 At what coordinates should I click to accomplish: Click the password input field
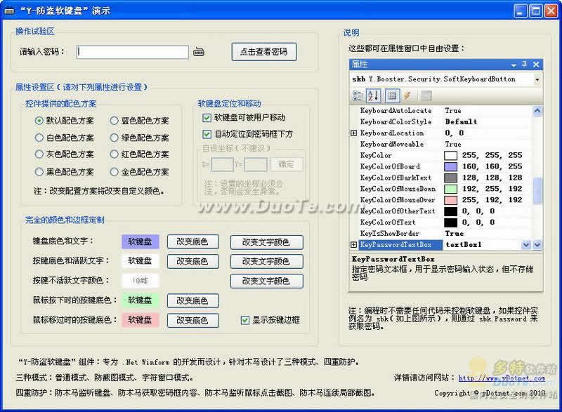coord(133,52)
